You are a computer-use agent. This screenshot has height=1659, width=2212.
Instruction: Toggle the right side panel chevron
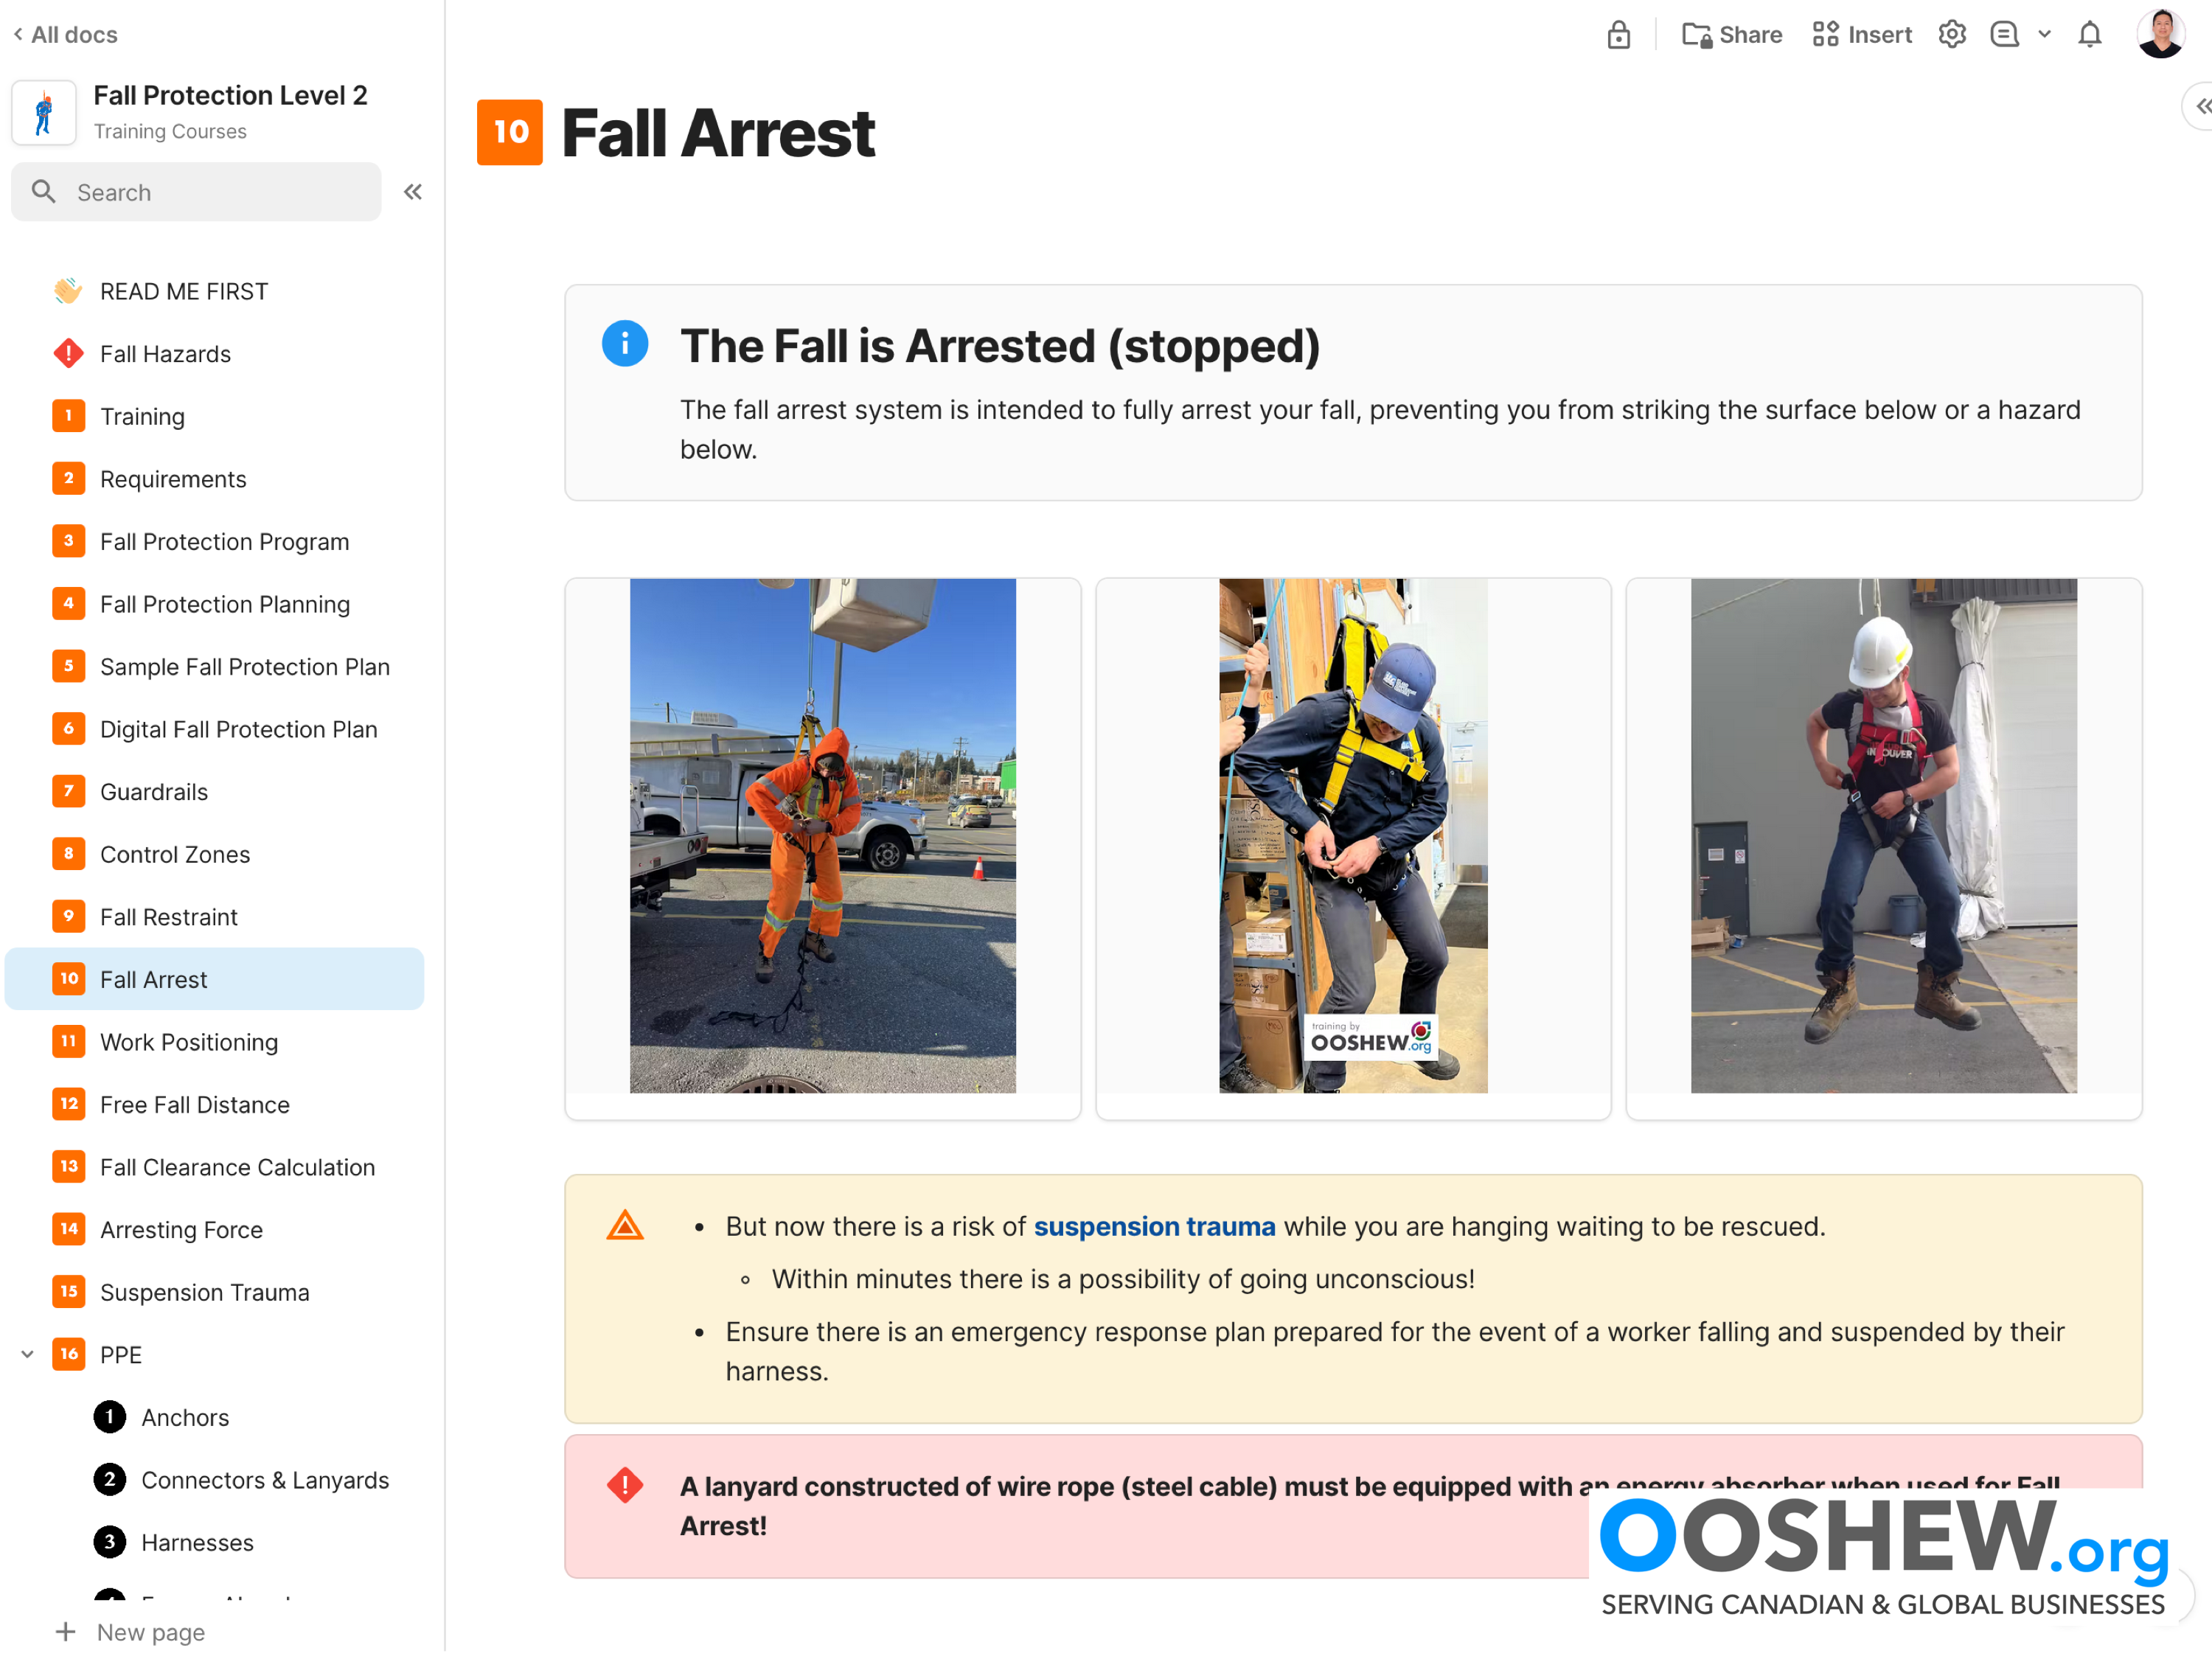coord(2200,106)
